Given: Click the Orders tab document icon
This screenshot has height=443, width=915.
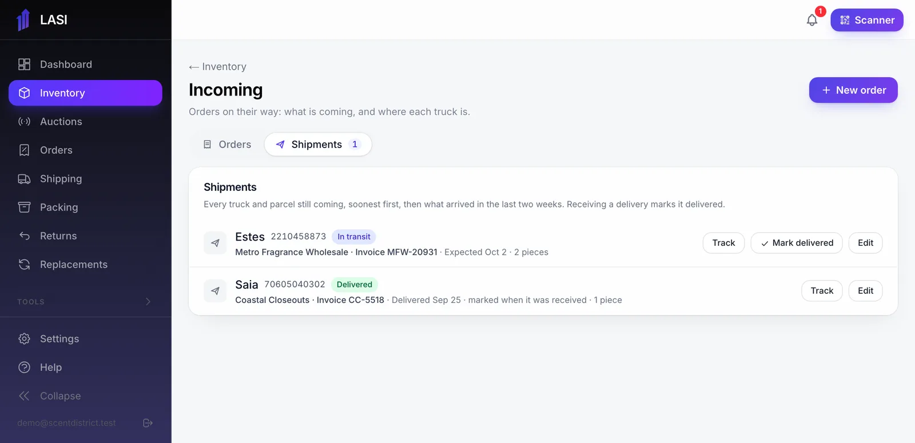Looking at the screenshot, I should (208, 145).
